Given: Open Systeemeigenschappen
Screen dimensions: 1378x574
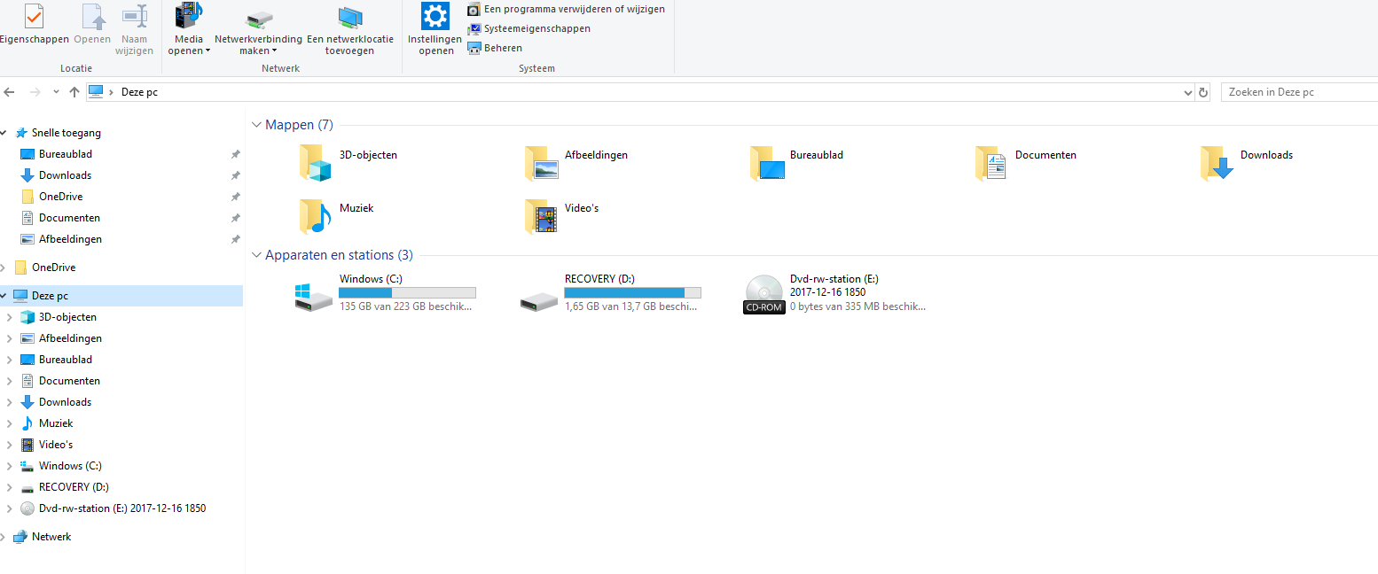Looking at the screenshot, I should pyautogui.click(x=528, y=28).
